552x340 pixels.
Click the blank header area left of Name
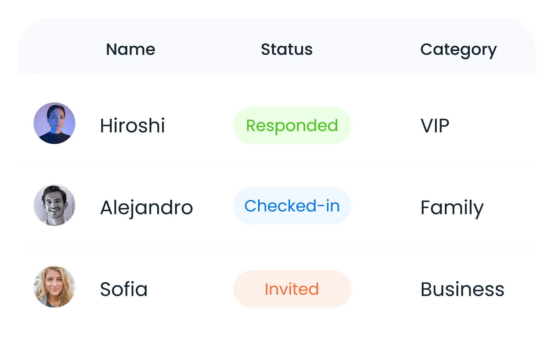(60, 49)
